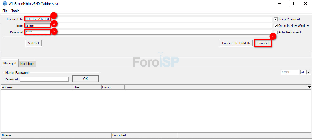Enable the Auto Reconnect checkbox
312x139 pixels.
276,32
